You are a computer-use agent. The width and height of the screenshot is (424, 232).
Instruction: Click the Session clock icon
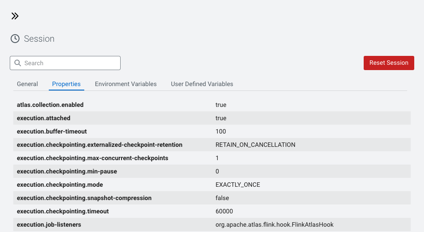click(15, 39)
